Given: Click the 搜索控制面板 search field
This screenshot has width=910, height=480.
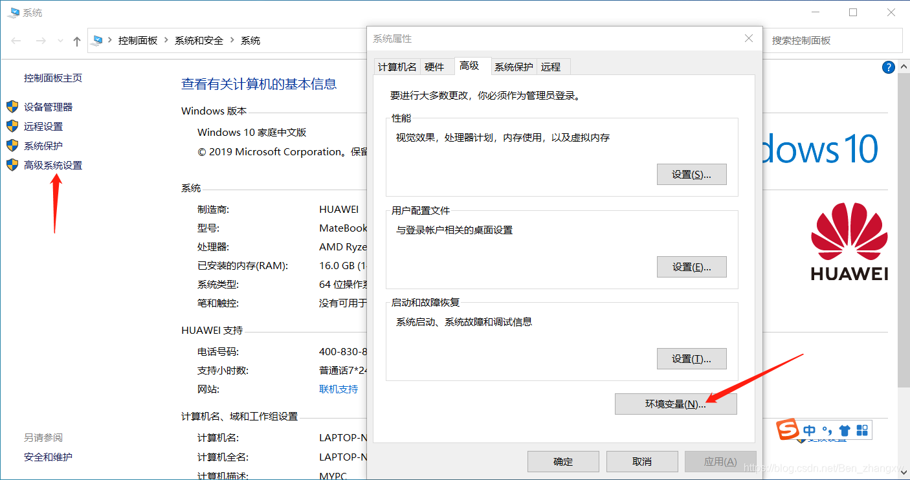Looking at the screenshot, I should [x=832, y=41].
